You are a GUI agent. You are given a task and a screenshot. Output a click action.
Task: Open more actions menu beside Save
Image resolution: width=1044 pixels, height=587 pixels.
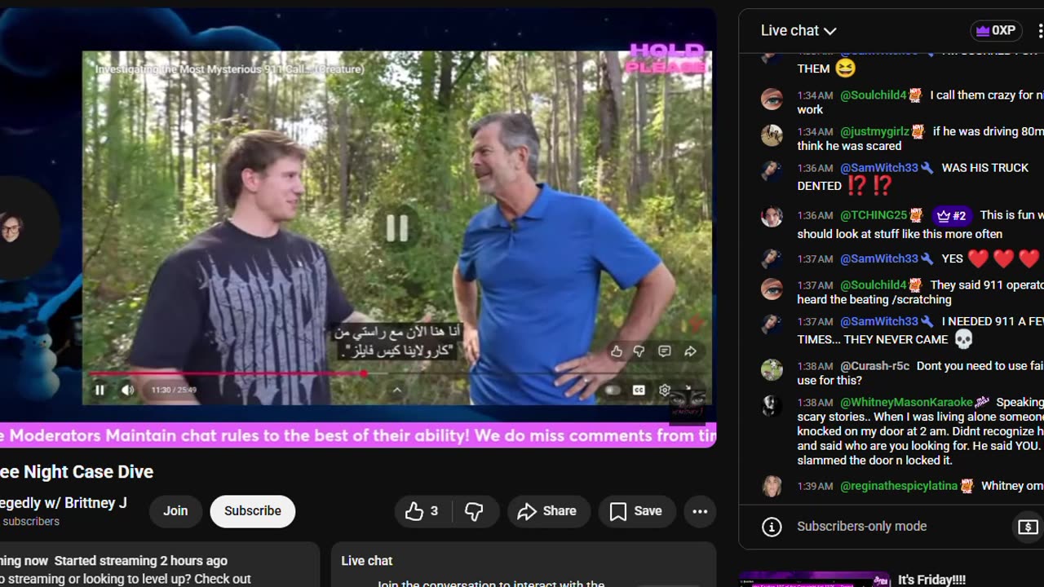pos(700,511)
